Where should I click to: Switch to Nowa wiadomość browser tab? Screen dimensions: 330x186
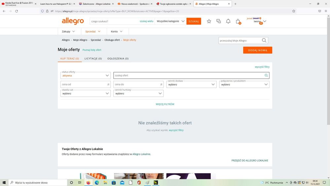pos(135,4)
